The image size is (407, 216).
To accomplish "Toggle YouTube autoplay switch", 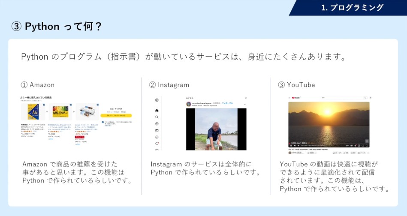I will (x=347, y=146).
